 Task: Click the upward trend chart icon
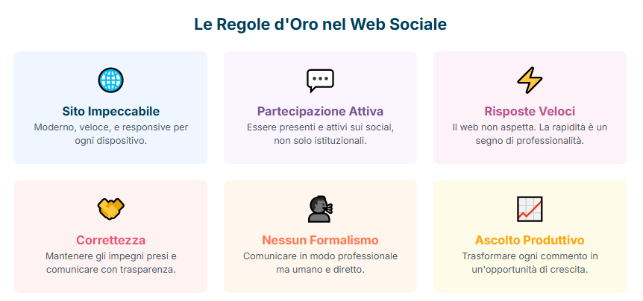coord(530,209)
